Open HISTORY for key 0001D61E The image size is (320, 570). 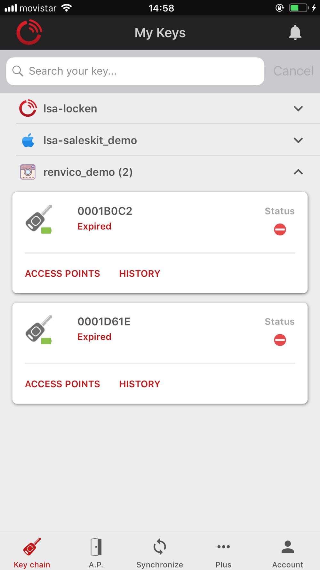click(x=140, y=384)
